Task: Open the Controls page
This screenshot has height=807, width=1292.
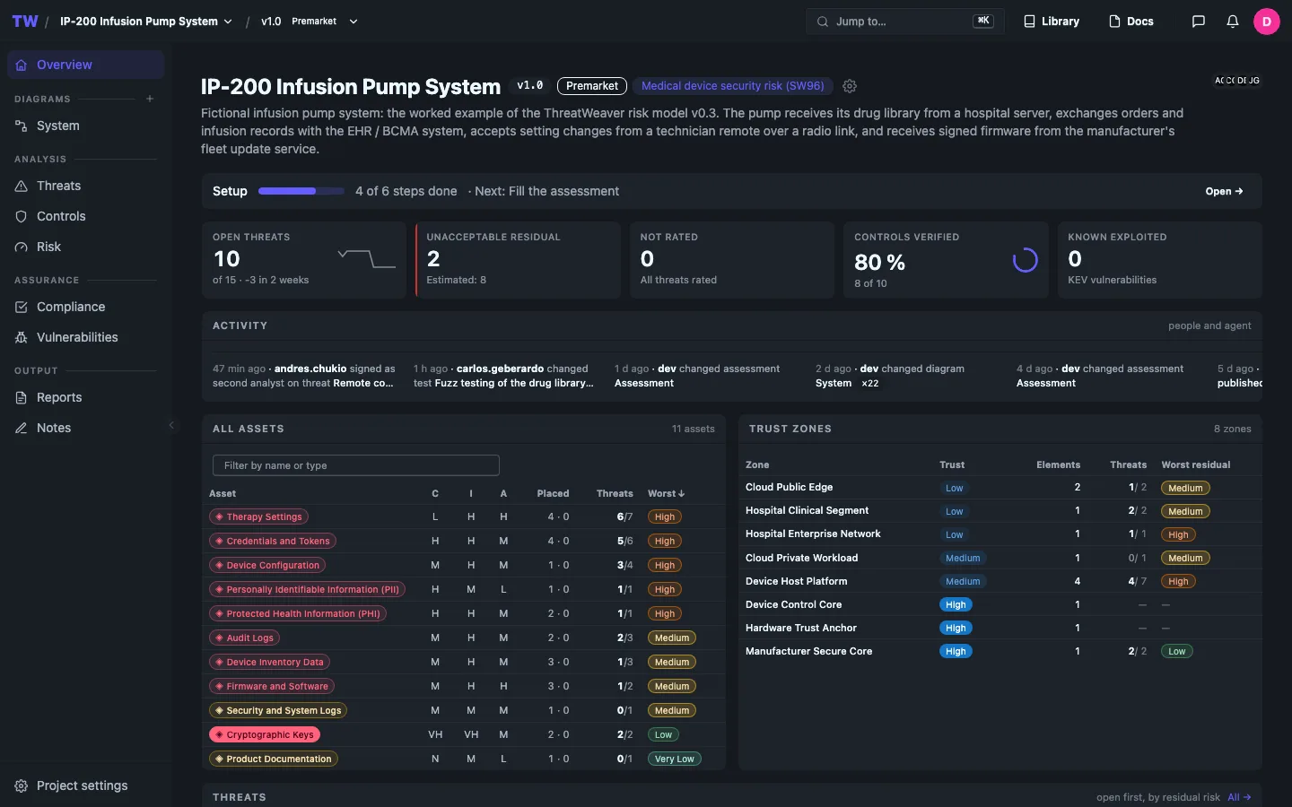Action: tap(85, 216)
